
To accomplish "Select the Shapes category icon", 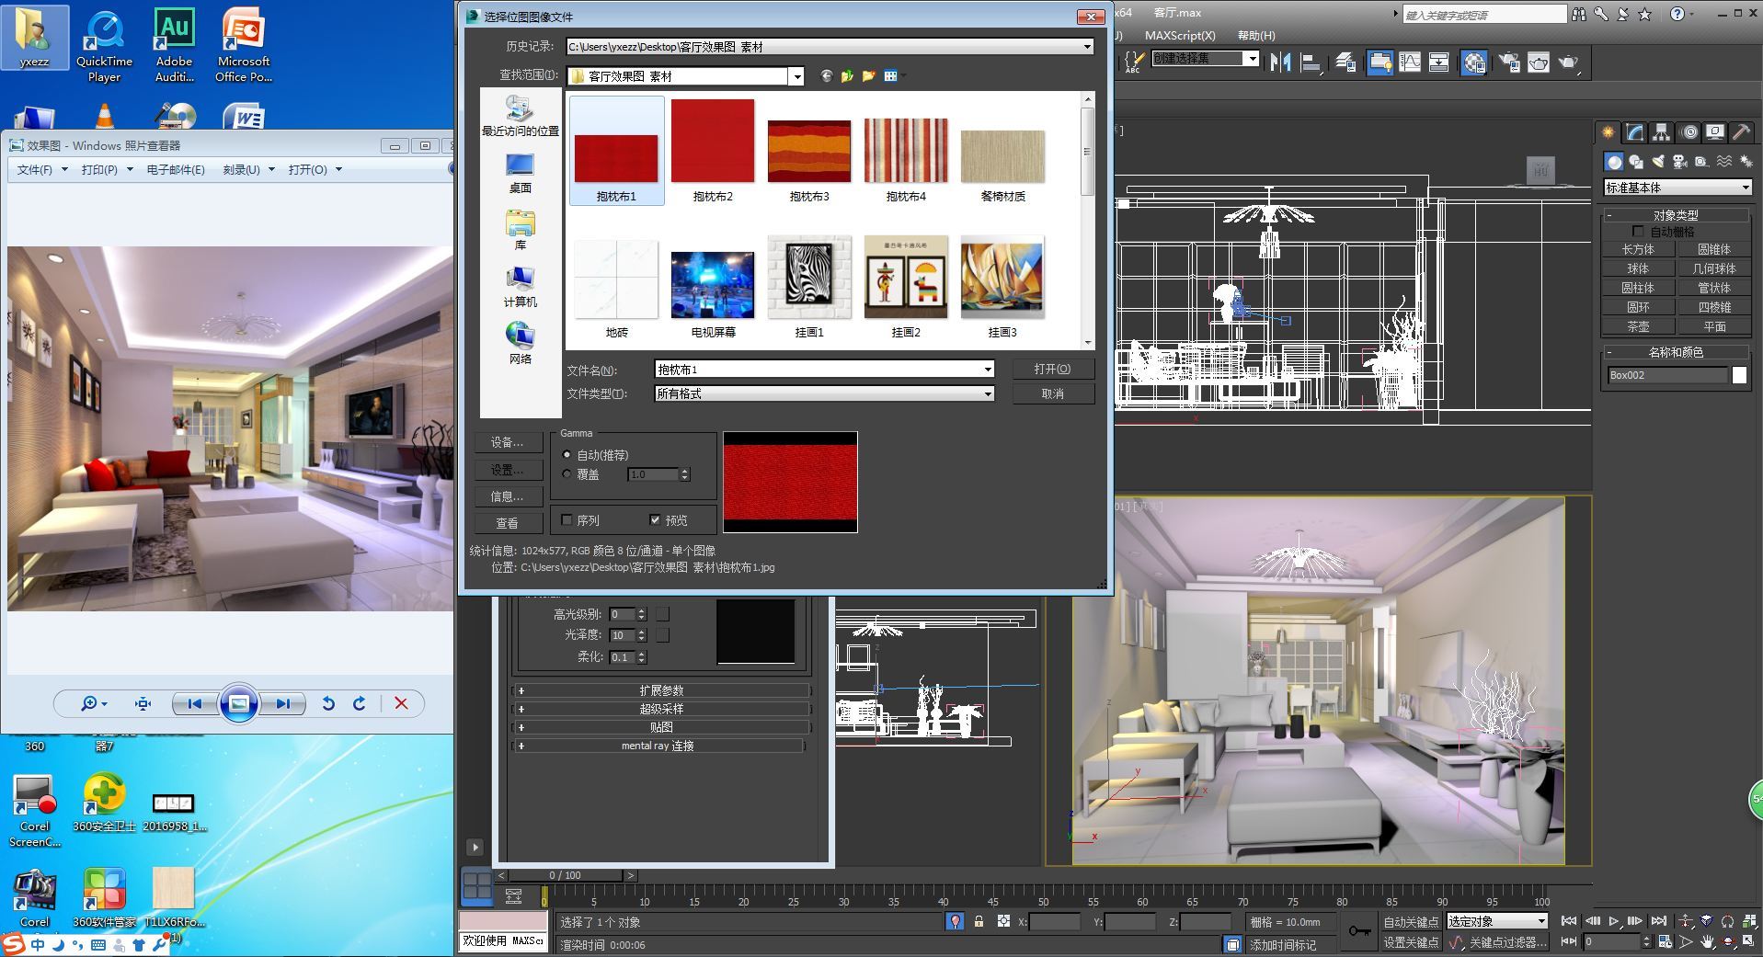I will [1636, 162].
